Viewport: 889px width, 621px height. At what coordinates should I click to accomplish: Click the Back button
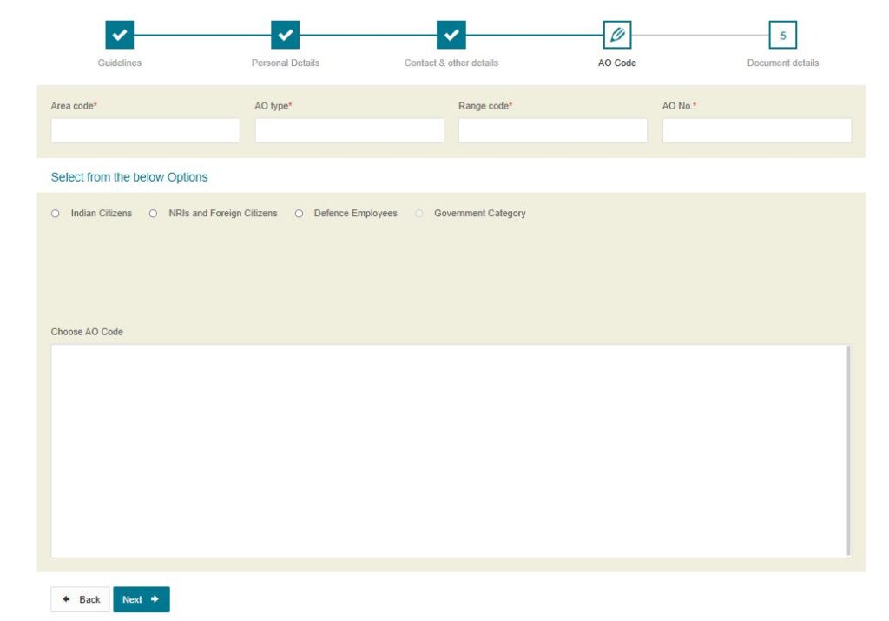click(x=81, y=599)
